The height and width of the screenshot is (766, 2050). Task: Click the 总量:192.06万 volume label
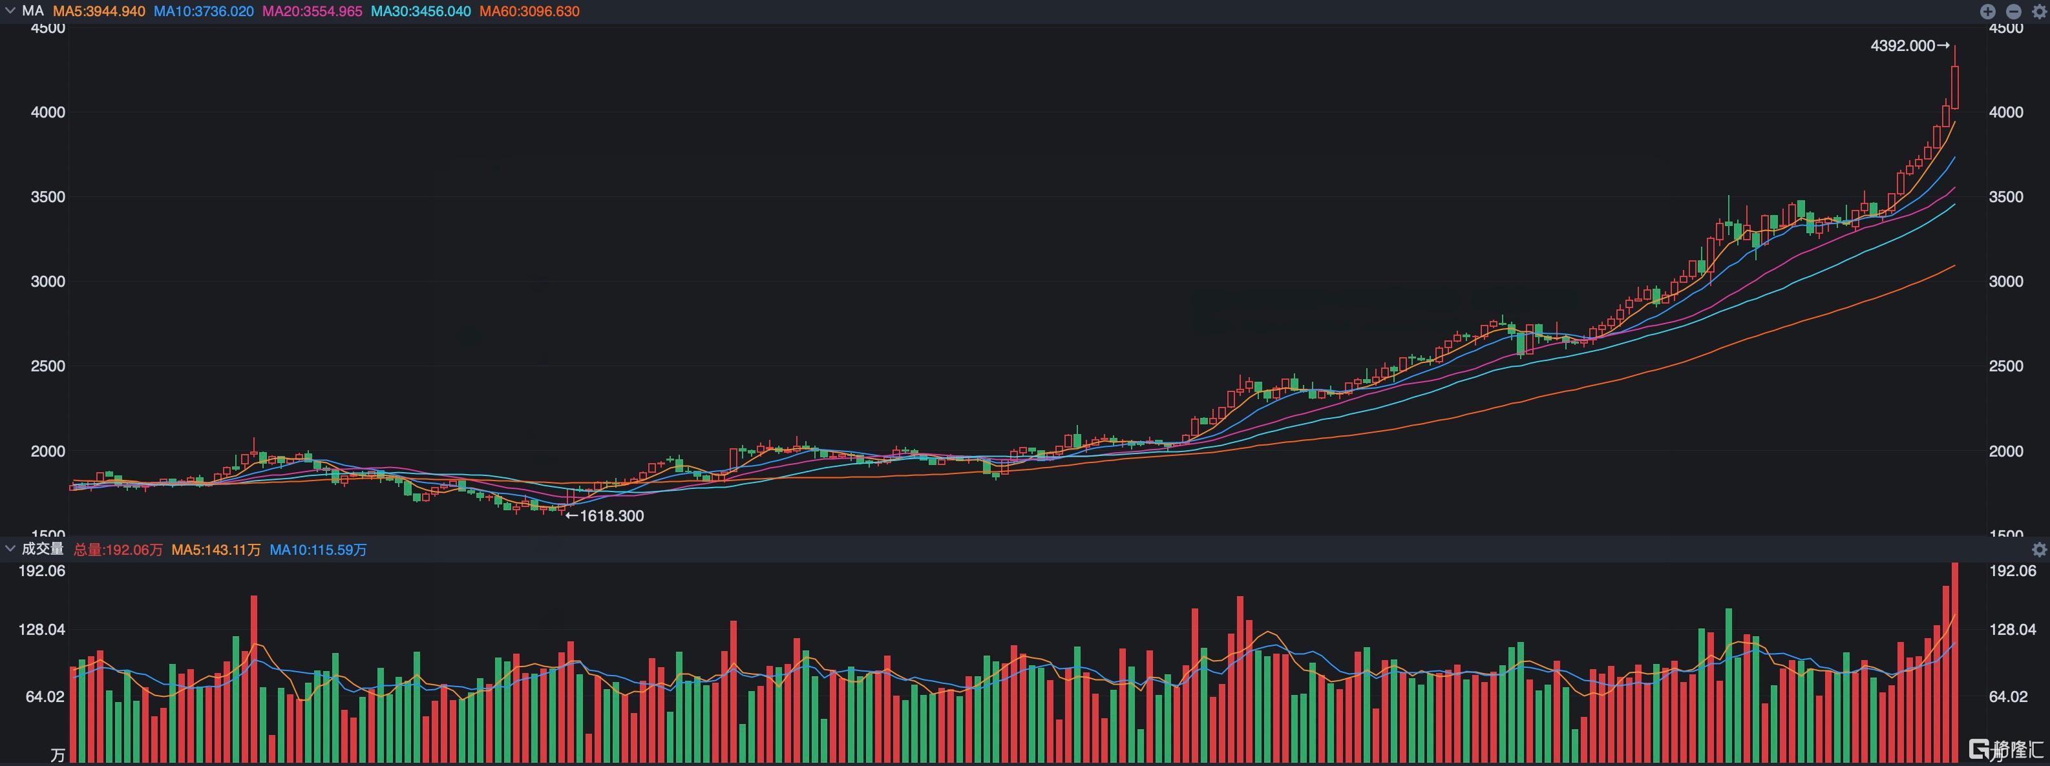118,550
